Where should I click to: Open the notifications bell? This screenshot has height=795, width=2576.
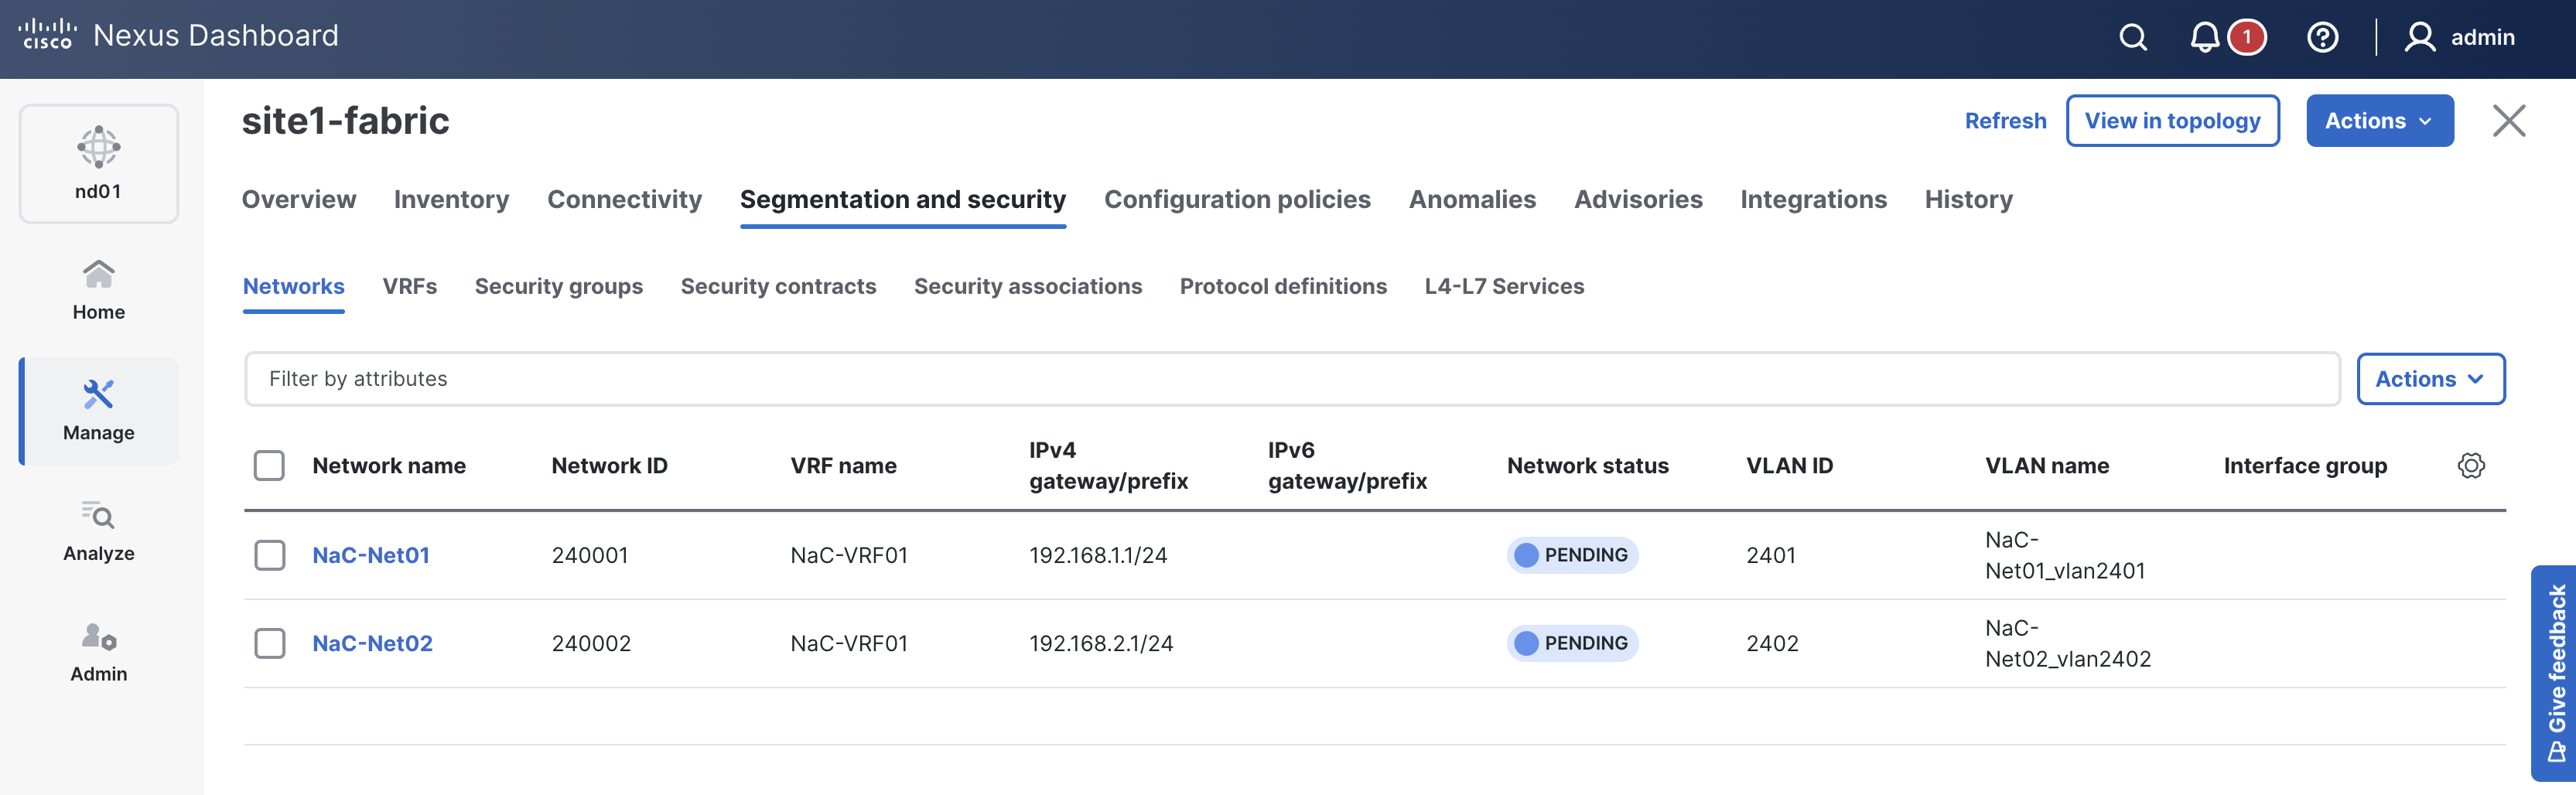tap(2204, 38)
